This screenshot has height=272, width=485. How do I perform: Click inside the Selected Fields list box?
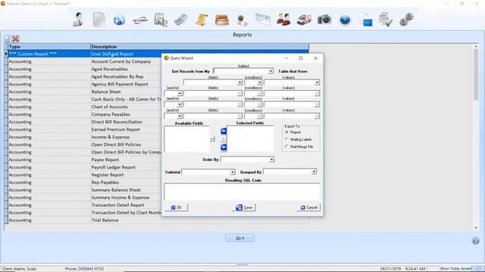coord(250,139)
